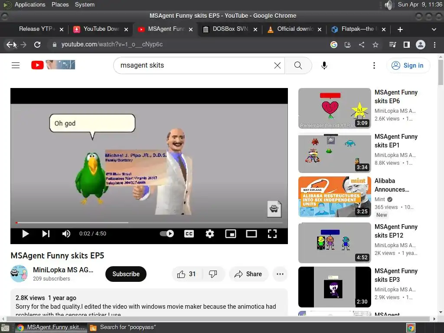
Task: Open the media controls icon in Chrome toolbar
Action: 392,45
